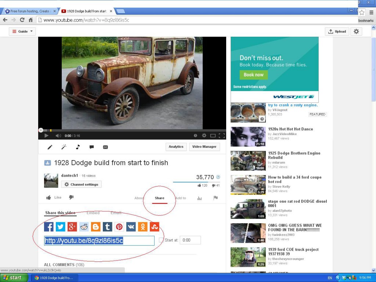Open the video enhancements magic wand
The height and width of the screenshot is (282, 376).
pos(64,147)
